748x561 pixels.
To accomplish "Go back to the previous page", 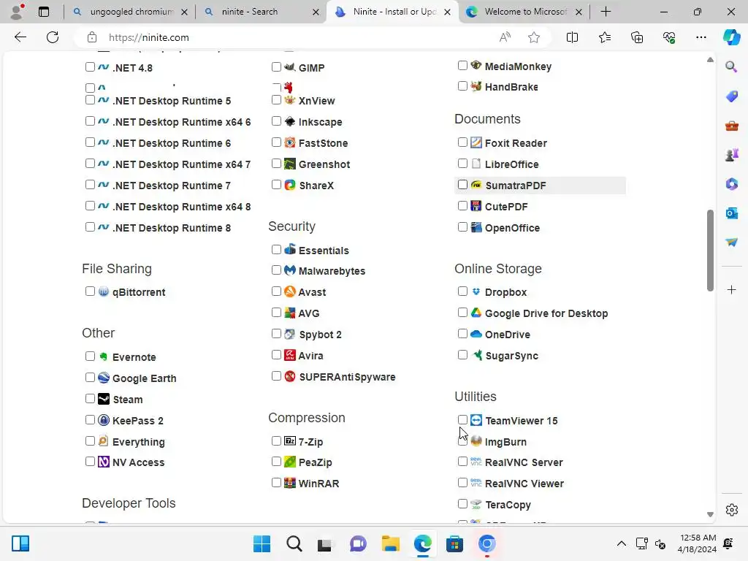I will tap(20, 37).
